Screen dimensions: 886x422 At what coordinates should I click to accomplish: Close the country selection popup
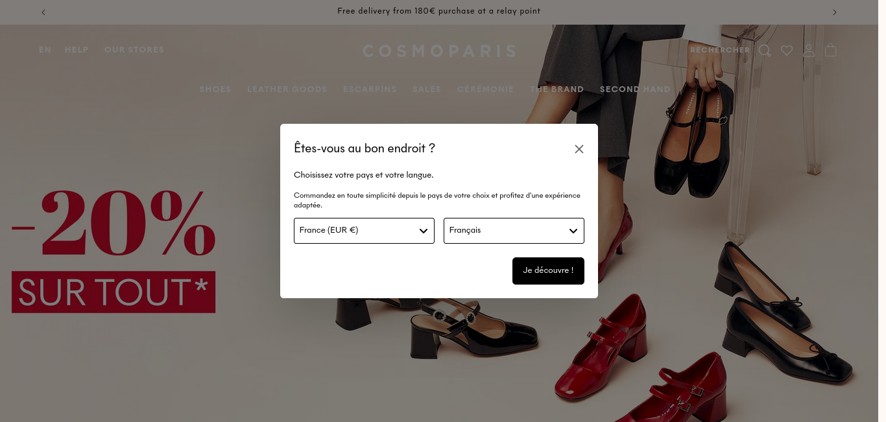(x=579, y=149)
